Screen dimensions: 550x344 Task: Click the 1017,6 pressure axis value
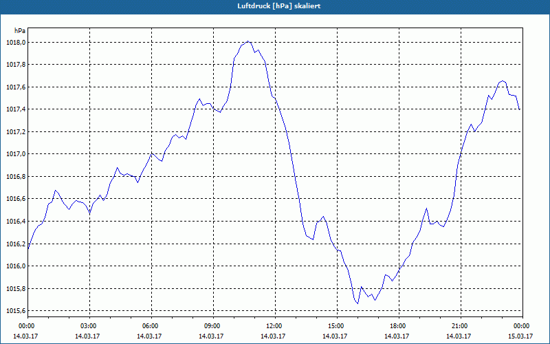point(16,87)
